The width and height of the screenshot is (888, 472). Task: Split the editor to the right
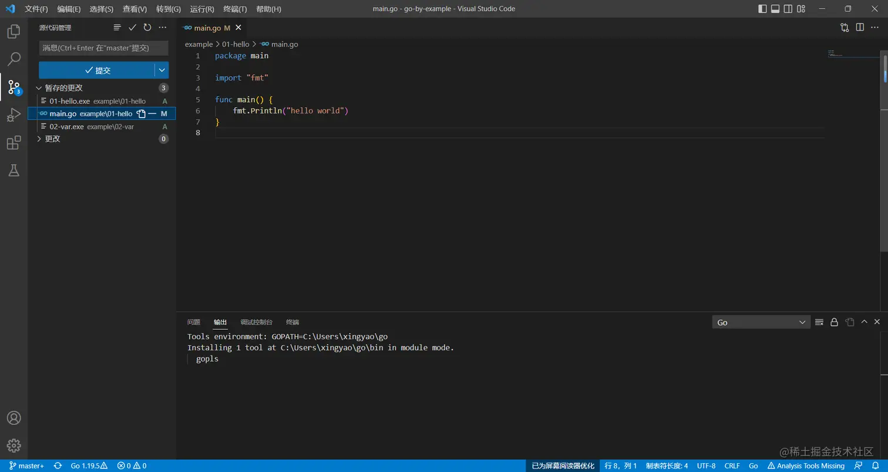click(860, 28)
